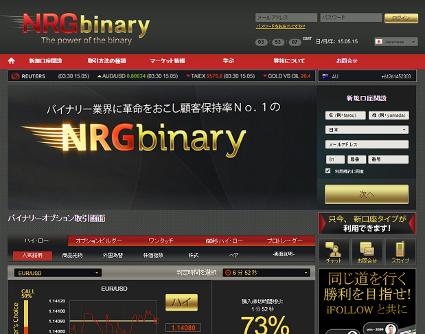Select the clock icon in expiry selector
Viewport: 425px width, 334px height.
[x=228, y=272]
